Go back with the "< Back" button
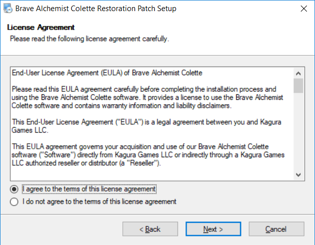The image size is (315, 245). pyautogui.click(x=150, y=229)
